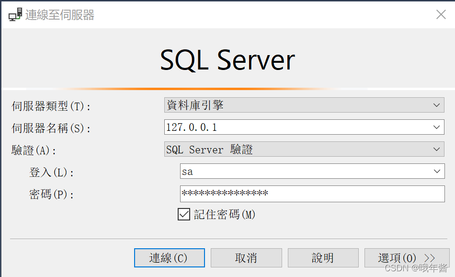
Task: Click the 伺服器類型(T) label
Action: pyautogui.click(x=51, y=106)
